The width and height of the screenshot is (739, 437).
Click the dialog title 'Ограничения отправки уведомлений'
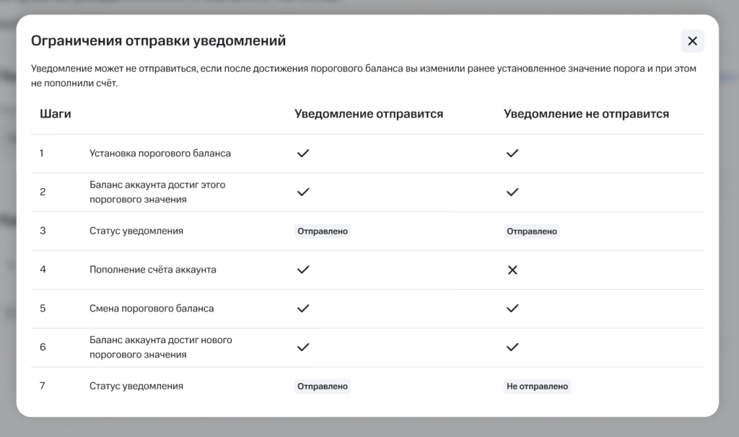tap(159, 40)
